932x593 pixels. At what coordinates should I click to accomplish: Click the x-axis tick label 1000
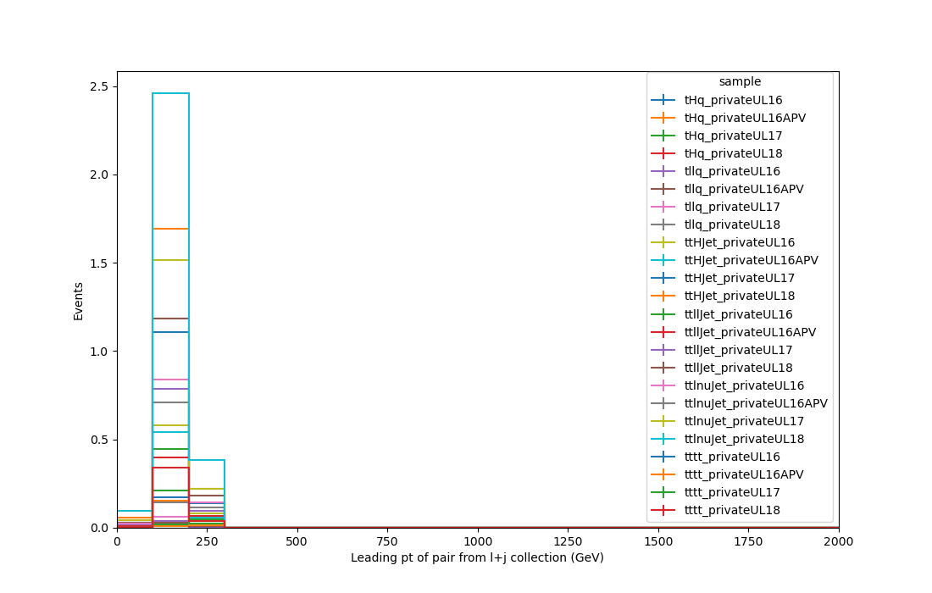478,542
